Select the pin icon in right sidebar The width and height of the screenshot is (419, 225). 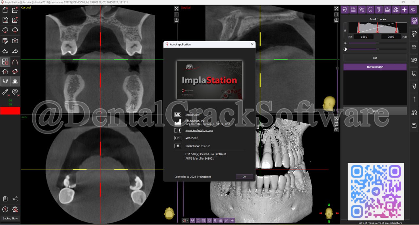tap(414, 99)
